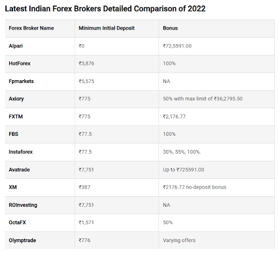Click HotForex's ₹3,876 deposit value
279x253 pixels.
[x=87, y=63]
